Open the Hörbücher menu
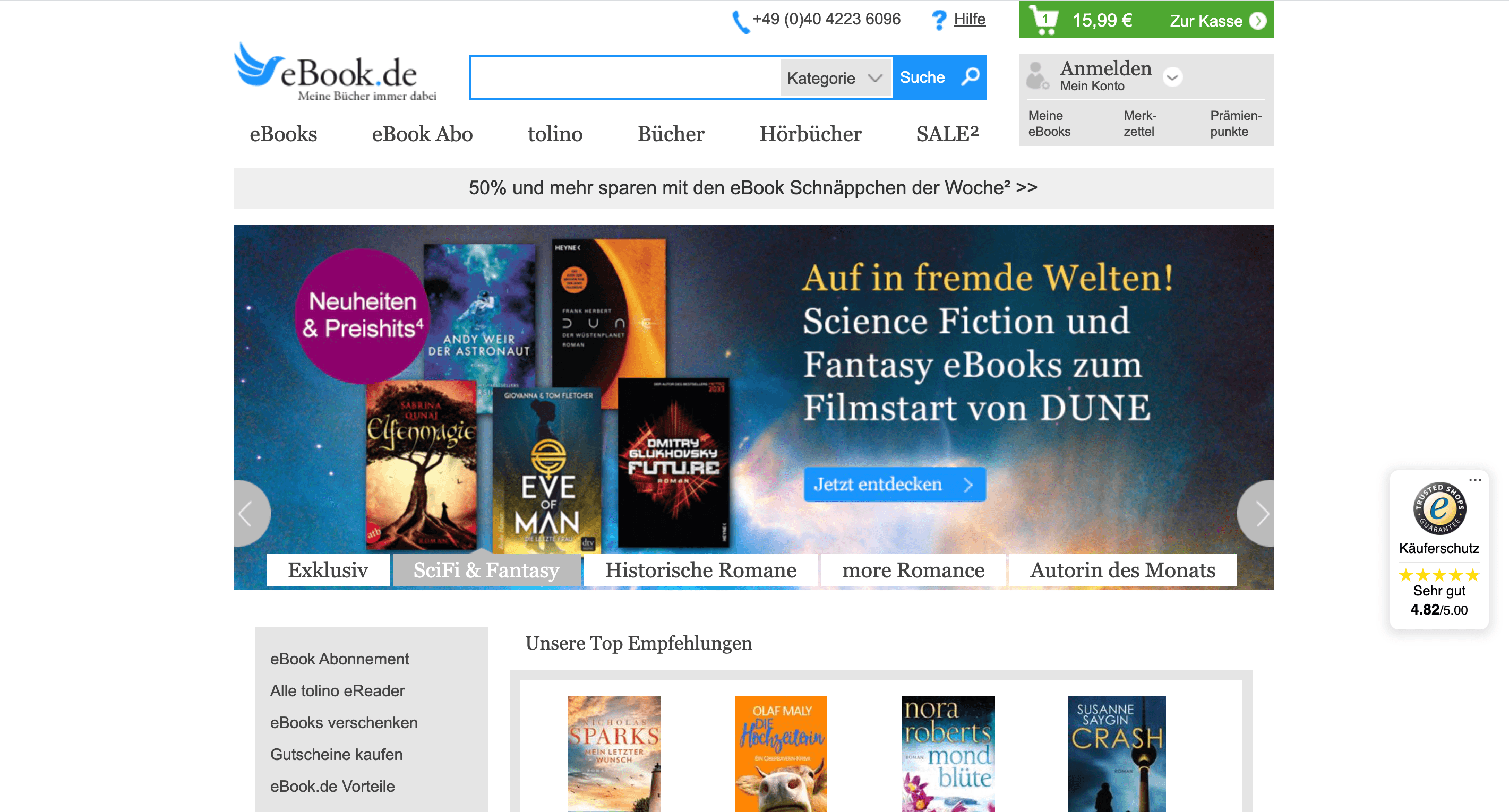 point(810,134)
